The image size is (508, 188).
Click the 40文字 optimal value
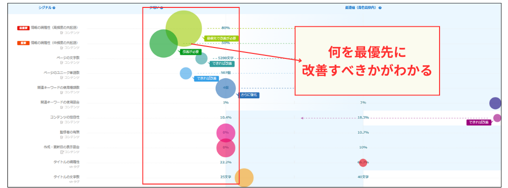click(x=363, y=177)
